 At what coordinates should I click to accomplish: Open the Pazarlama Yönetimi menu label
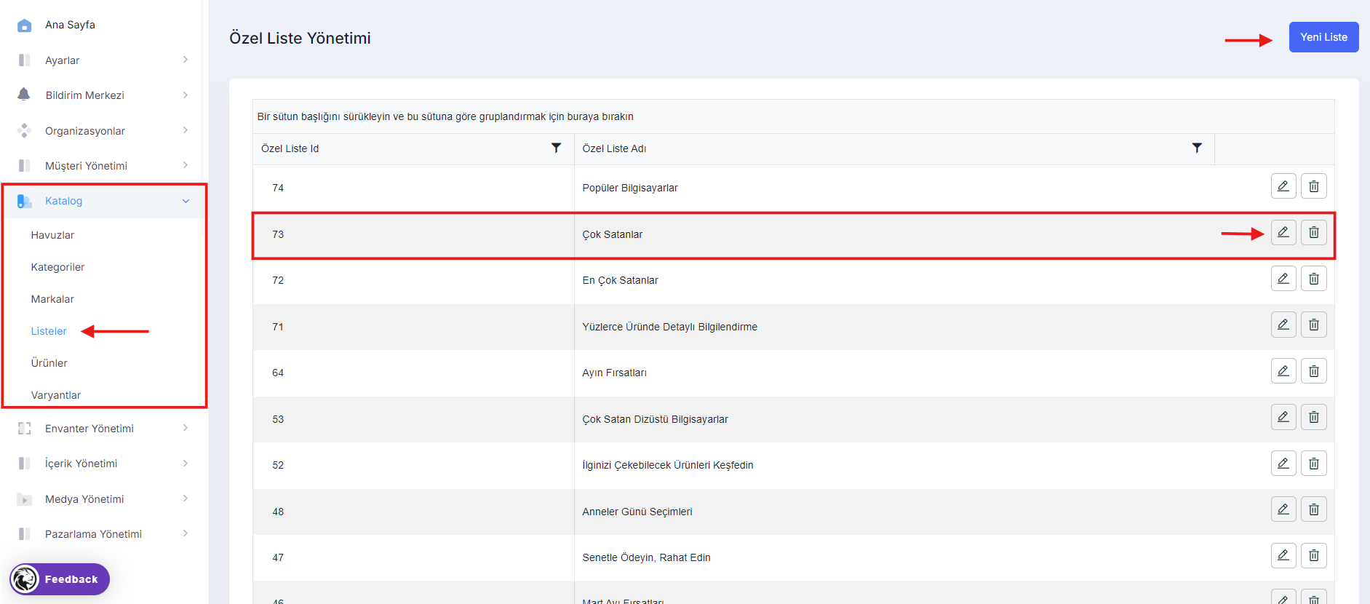pos(93,534)
